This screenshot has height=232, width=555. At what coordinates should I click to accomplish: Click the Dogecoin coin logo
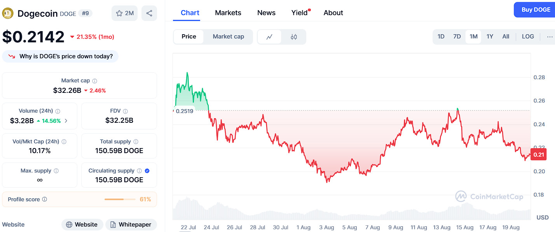pyautogui.click(x=8, y=14)
